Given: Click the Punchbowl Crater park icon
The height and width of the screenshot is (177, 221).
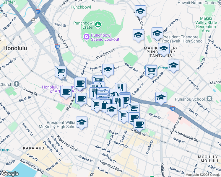Looking at the screenshot, I should 98,25.
